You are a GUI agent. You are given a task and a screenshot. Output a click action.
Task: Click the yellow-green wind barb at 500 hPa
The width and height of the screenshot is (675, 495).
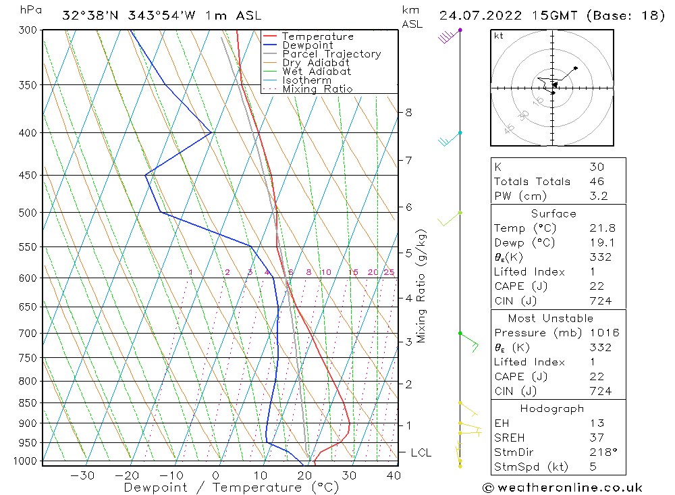450,218
